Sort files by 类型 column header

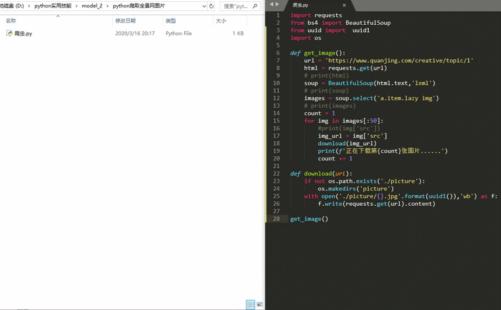[x=171, y=20]
